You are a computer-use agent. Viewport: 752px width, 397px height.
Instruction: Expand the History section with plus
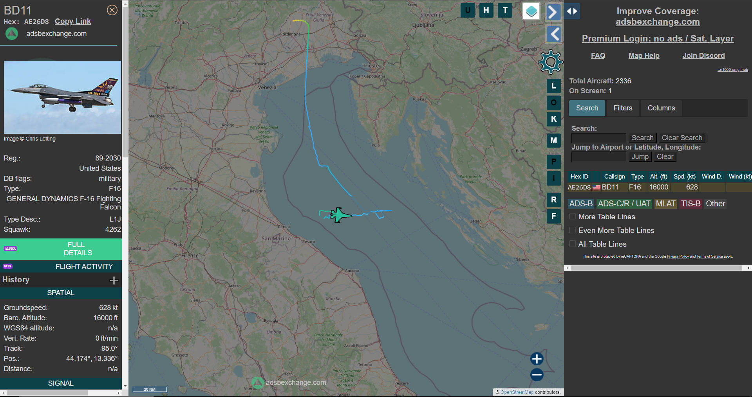click(114, 280)
